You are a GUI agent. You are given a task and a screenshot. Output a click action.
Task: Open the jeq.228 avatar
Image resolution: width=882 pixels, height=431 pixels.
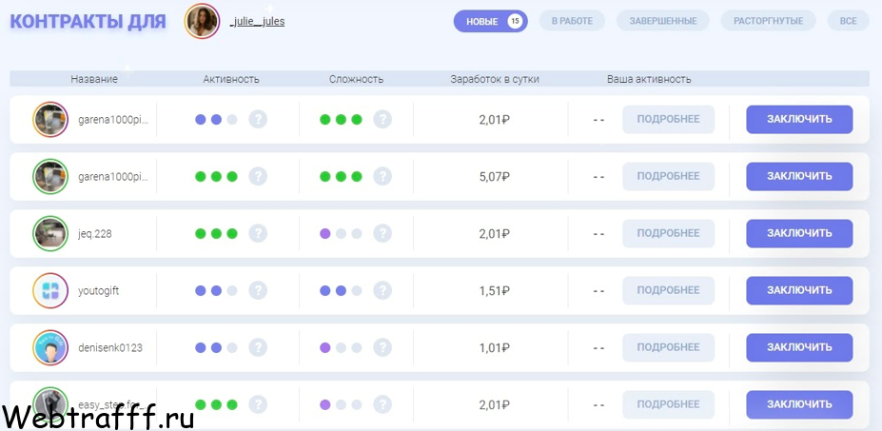[x=50, y=233]
